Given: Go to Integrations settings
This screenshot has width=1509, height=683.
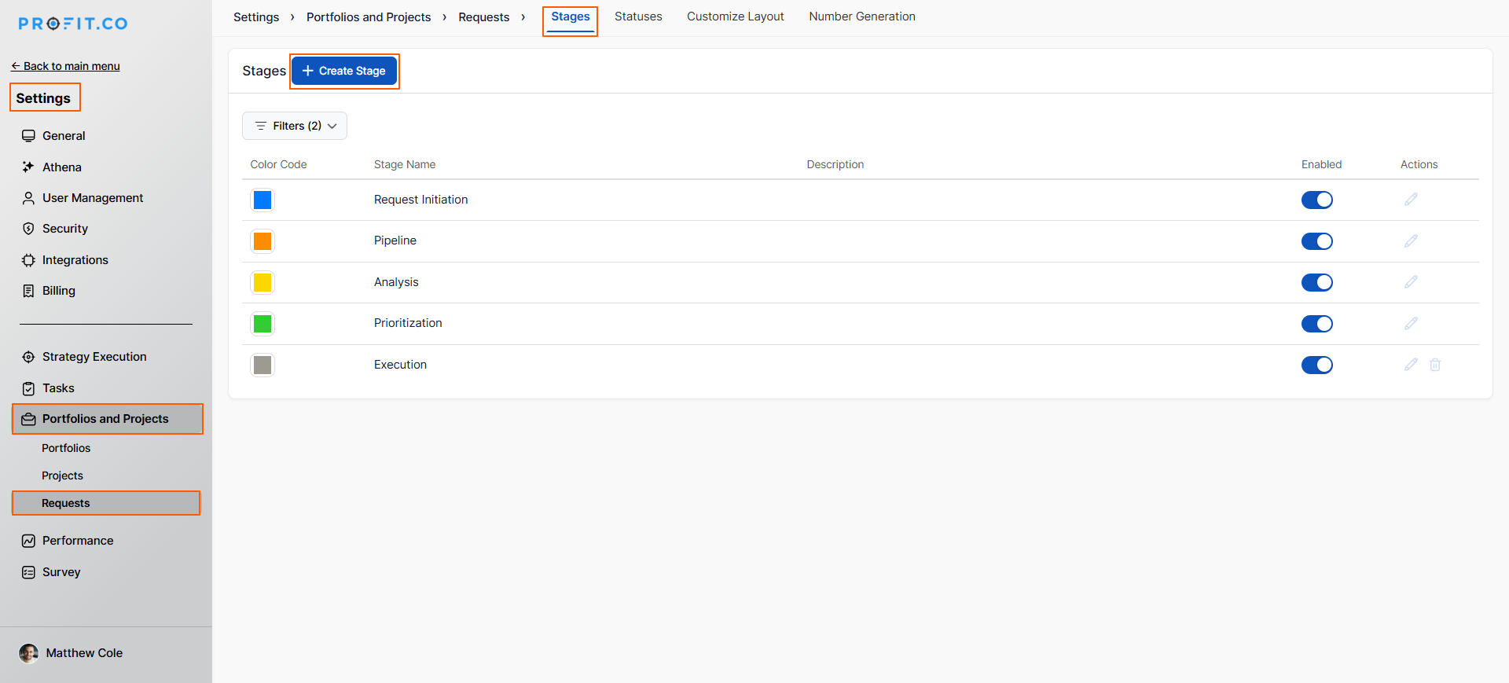Looking at the screenshot, I should 75,260.
